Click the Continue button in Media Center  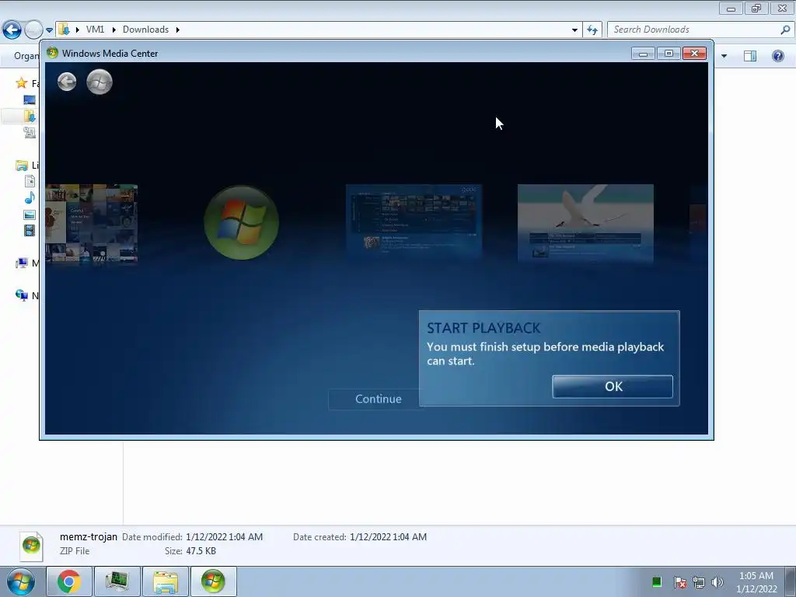pos(379,399)
